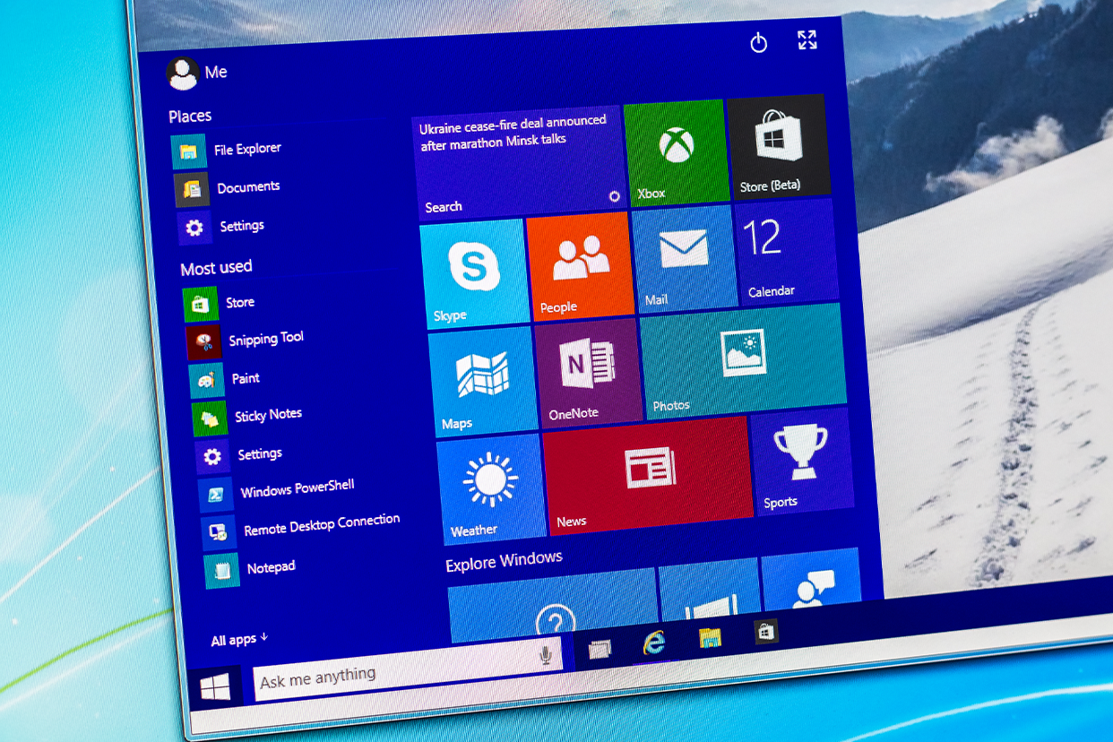Open the News tile
Screen dimensions: 1113x742
click(648, 475)
